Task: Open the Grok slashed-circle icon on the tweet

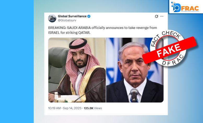Action: 156,16
